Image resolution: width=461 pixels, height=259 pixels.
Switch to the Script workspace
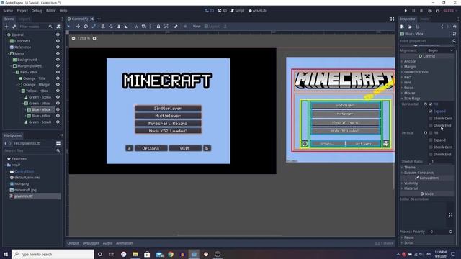click(x=238, y=11)
